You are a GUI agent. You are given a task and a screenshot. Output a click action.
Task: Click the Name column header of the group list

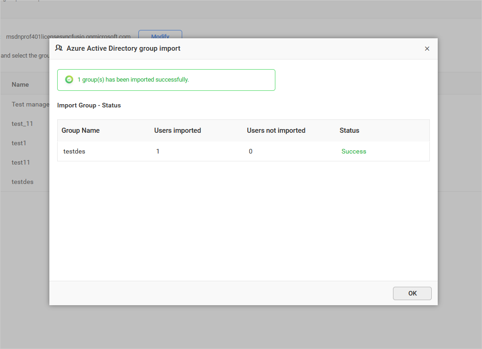(20, 84)
